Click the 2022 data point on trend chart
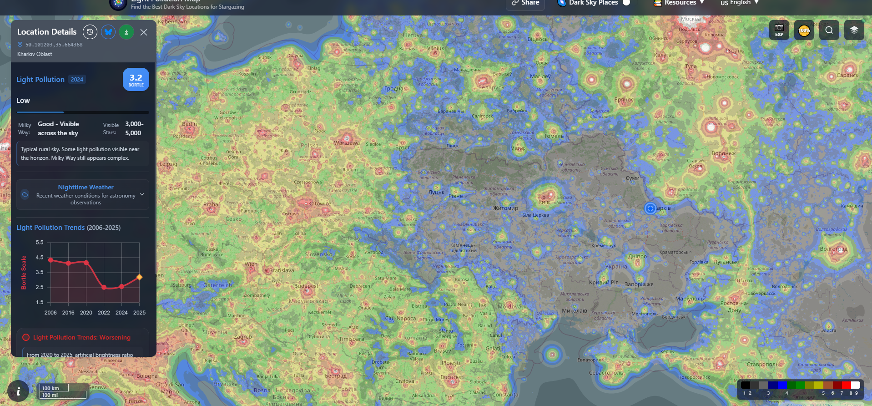This screenshot has height=406, width=872. pos(104,288)
